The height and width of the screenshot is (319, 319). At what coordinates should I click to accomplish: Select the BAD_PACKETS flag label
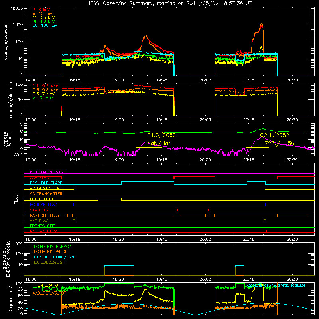tap(43, 231)
